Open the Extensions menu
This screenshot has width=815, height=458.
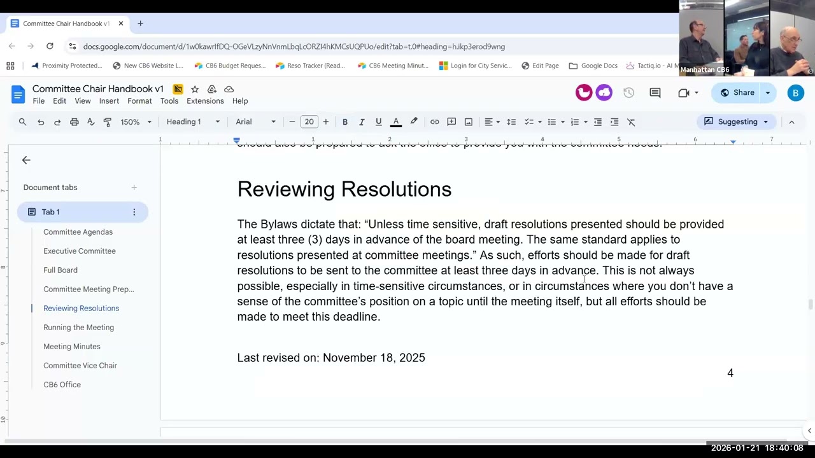coord(205,101)
